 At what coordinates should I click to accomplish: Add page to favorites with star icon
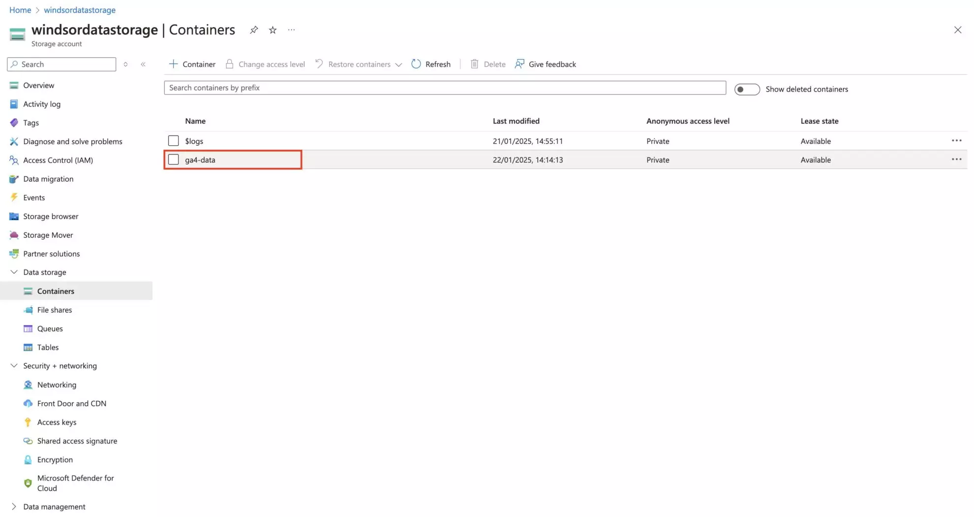273,30
